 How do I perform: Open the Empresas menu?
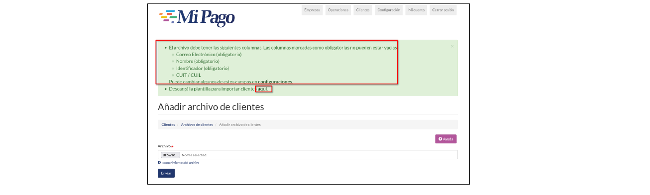pos(312,10)
